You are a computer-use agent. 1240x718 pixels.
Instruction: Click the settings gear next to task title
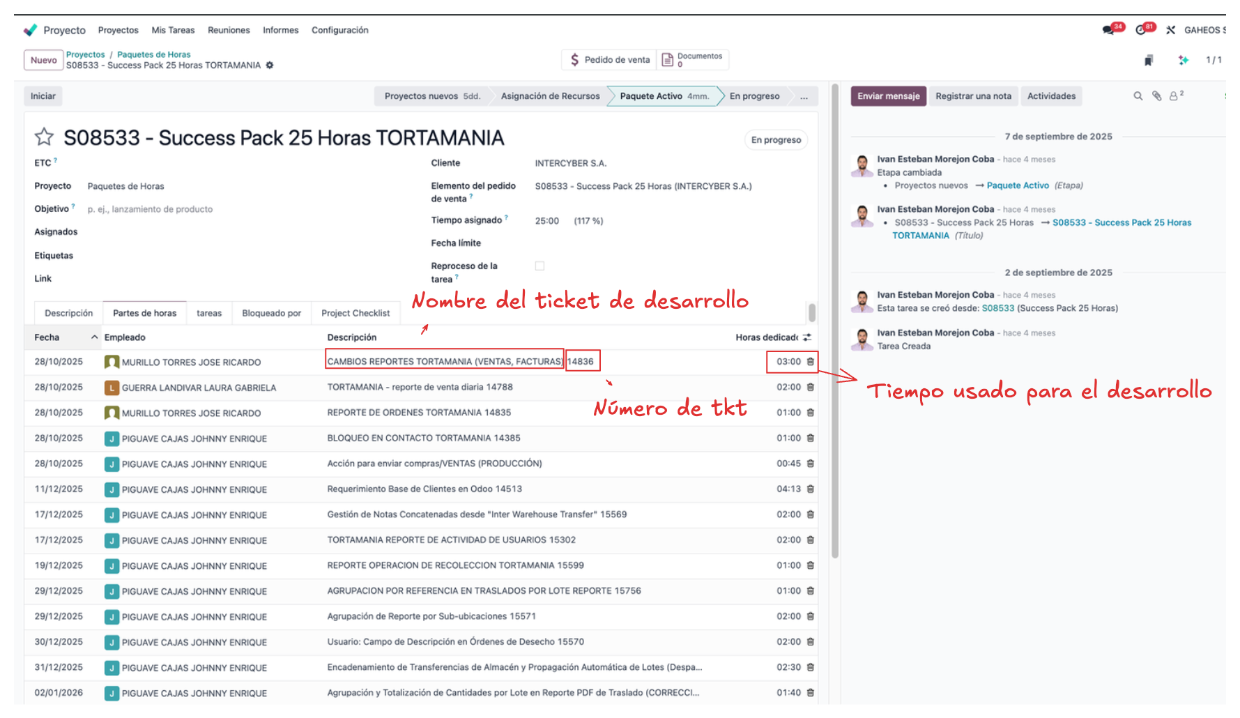270,66
